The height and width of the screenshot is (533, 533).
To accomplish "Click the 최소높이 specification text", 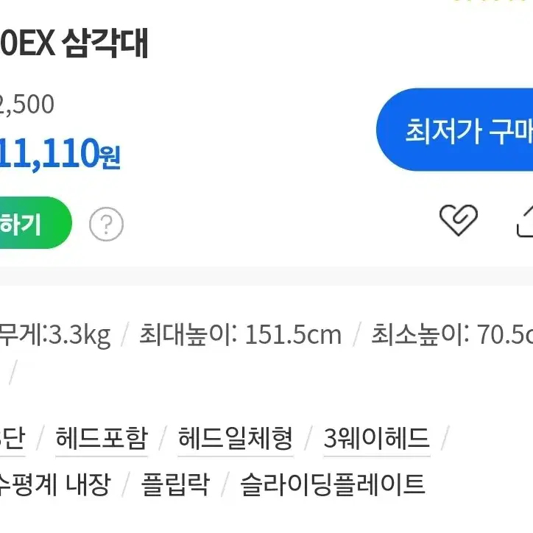I will [452, 335].
